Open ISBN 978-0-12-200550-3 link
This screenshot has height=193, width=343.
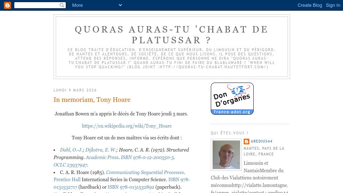pos(147,157)
